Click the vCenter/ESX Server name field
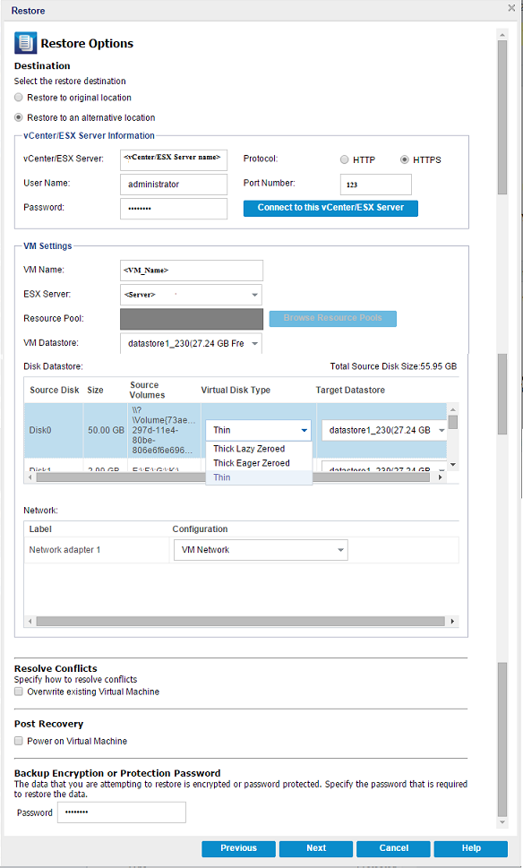 (x=174, y=159)
